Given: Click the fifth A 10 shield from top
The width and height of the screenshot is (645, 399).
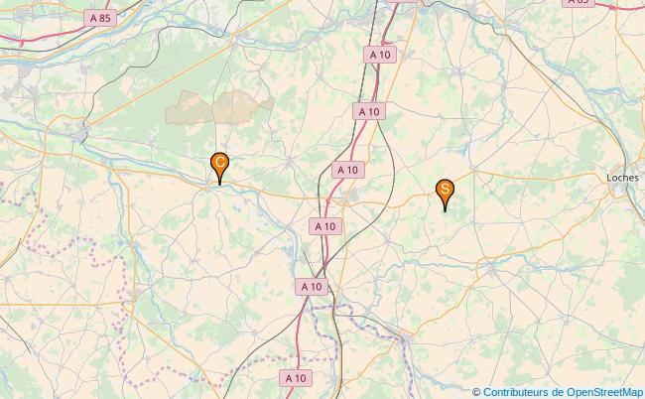Looking at the screenshot, I should 312,287.
